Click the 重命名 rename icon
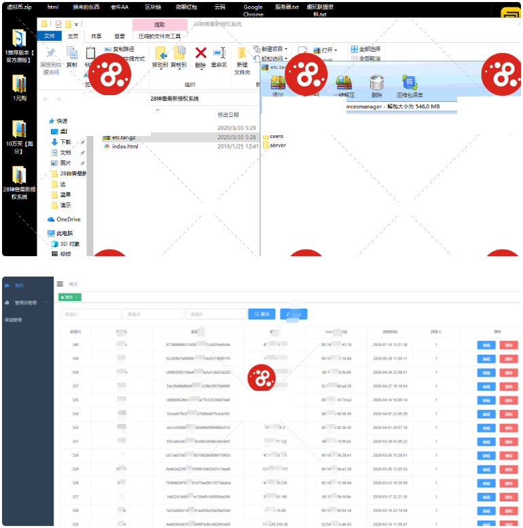Viewport: 523px width, 528px height. (x=219, y=53)
